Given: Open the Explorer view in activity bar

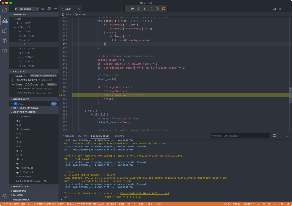Looking at the screenshot, I should tap(5, 10).
